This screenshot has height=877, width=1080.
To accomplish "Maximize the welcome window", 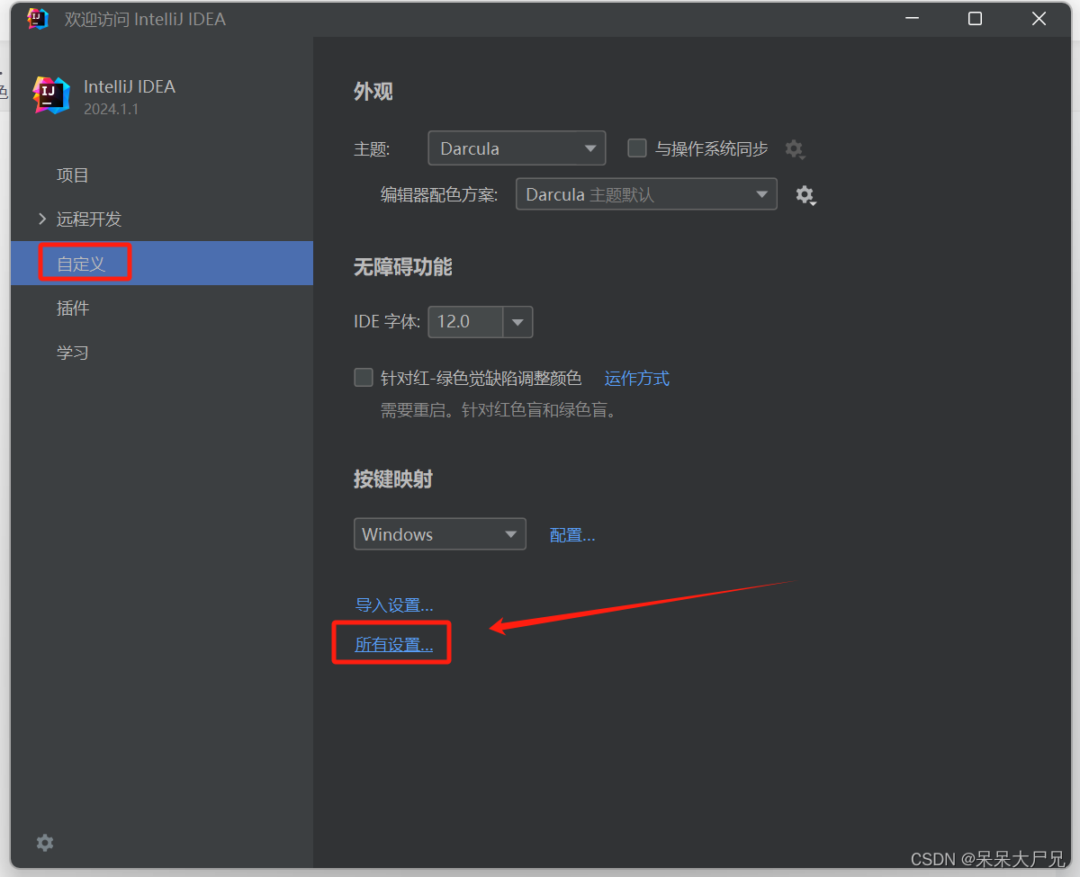I will pos(975,19).
